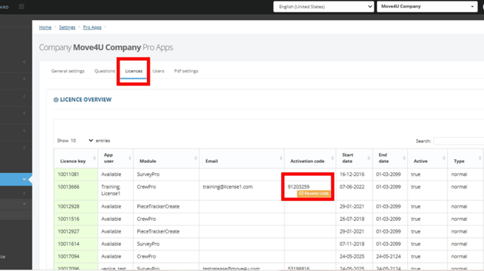Select licence key 10011516
Image resolution: width=484 pixels, height=271 pixels.
(x=69, y=219)
